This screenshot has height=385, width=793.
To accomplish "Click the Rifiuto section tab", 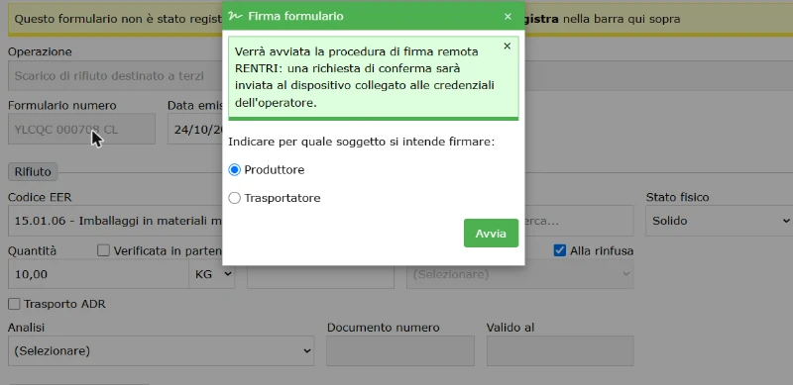I will point(33,172).
